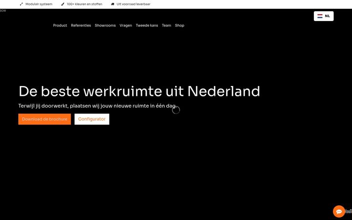Select Vragen in the navigation
The image size is (352, 220).
126,25
